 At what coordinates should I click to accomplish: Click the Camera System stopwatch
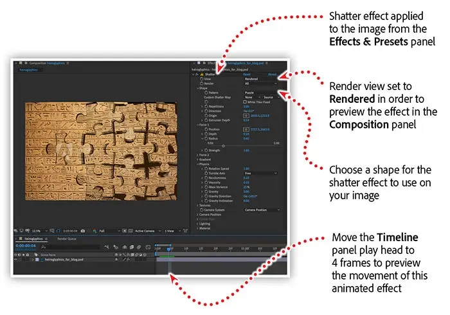click(x=202, y=210)
